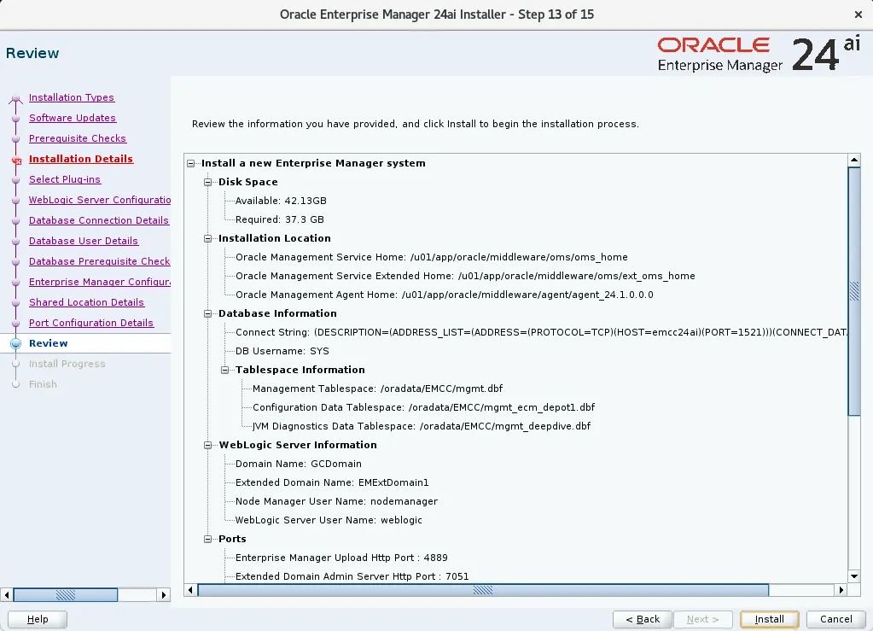Open the Database Connection Details step link
Screen dimensions: 873x631
tap(99, 220)
